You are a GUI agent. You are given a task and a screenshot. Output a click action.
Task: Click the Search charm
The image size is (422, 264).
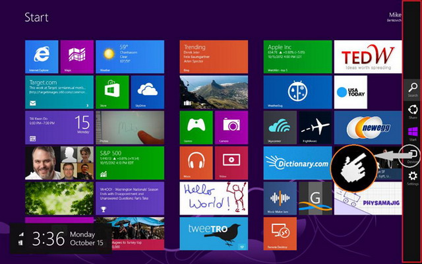pyautogui.click(x=413, y=90)
